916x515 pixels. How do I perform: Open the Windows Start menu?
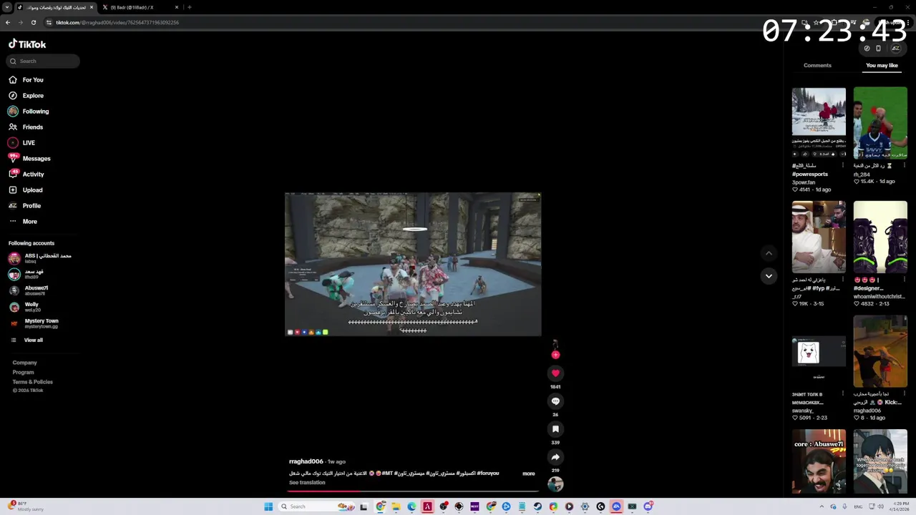pyautogui.click(x=268, y=506)
